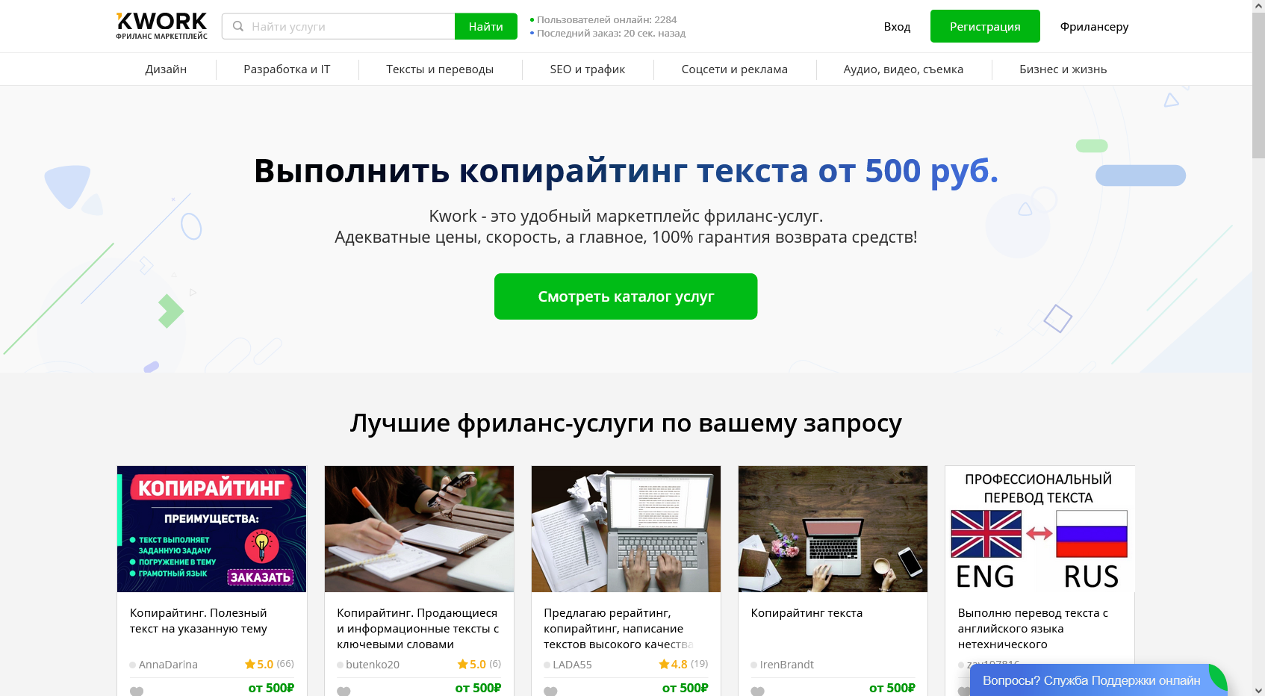Open the Аудио, видео, съемка menu
This screenshot has height=696, width=1265.
pyautogui.click(x=904, y=69)
